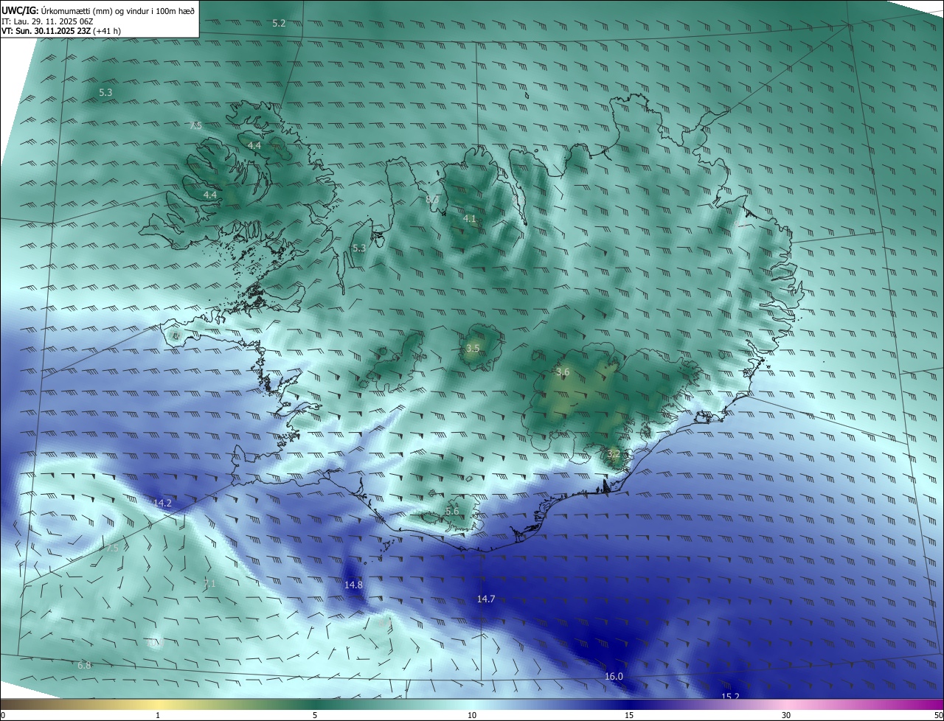The height and width of the screenshot is (721, 944).
Task: Select the 14.2 value off southwest Iceland
Action: (x=162, y=503)
